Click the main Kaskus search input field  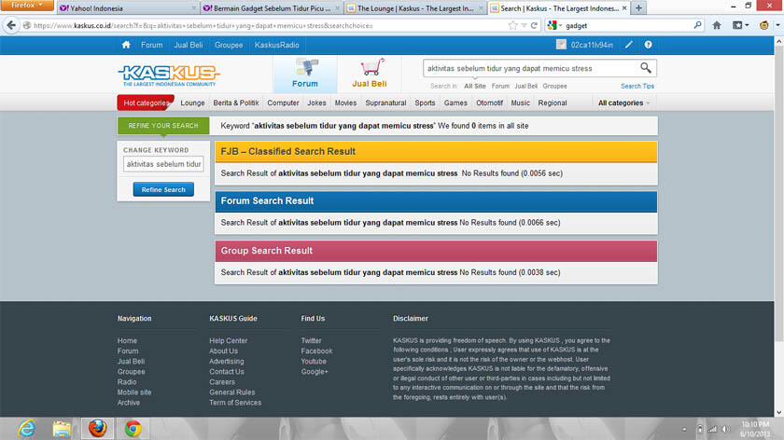(x=531, y=68)
